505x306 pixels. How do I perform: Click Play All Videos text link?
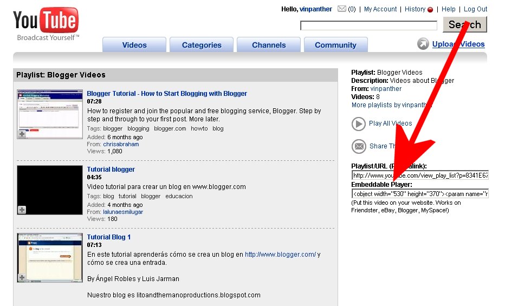pos(390,123)
